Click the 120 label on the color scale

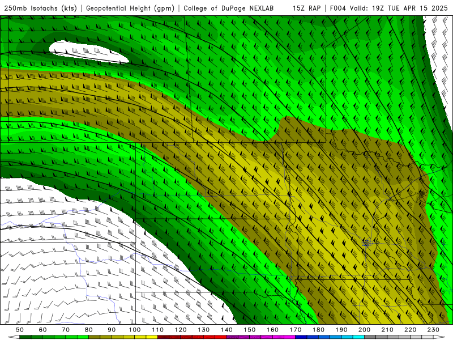tap(181, 330)
